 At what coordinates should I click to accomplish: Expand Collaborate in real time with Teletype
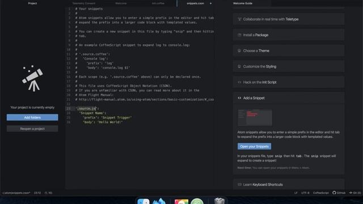(x=289, y=19)
